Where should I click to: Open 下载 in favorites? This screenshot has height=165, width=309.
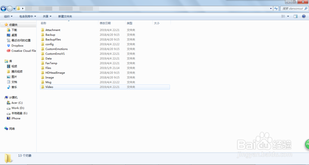pyautogui.click(x=14, y=30)
